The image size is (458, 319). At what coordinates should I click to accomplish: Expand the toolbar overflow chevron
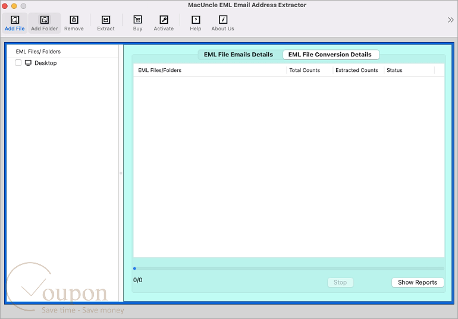coord(451,20)
